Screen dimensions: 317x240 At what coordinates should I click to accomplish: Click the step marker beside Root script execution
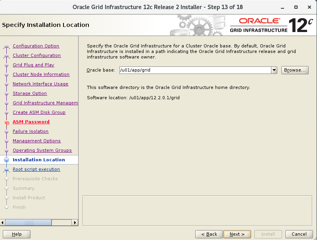6,170
